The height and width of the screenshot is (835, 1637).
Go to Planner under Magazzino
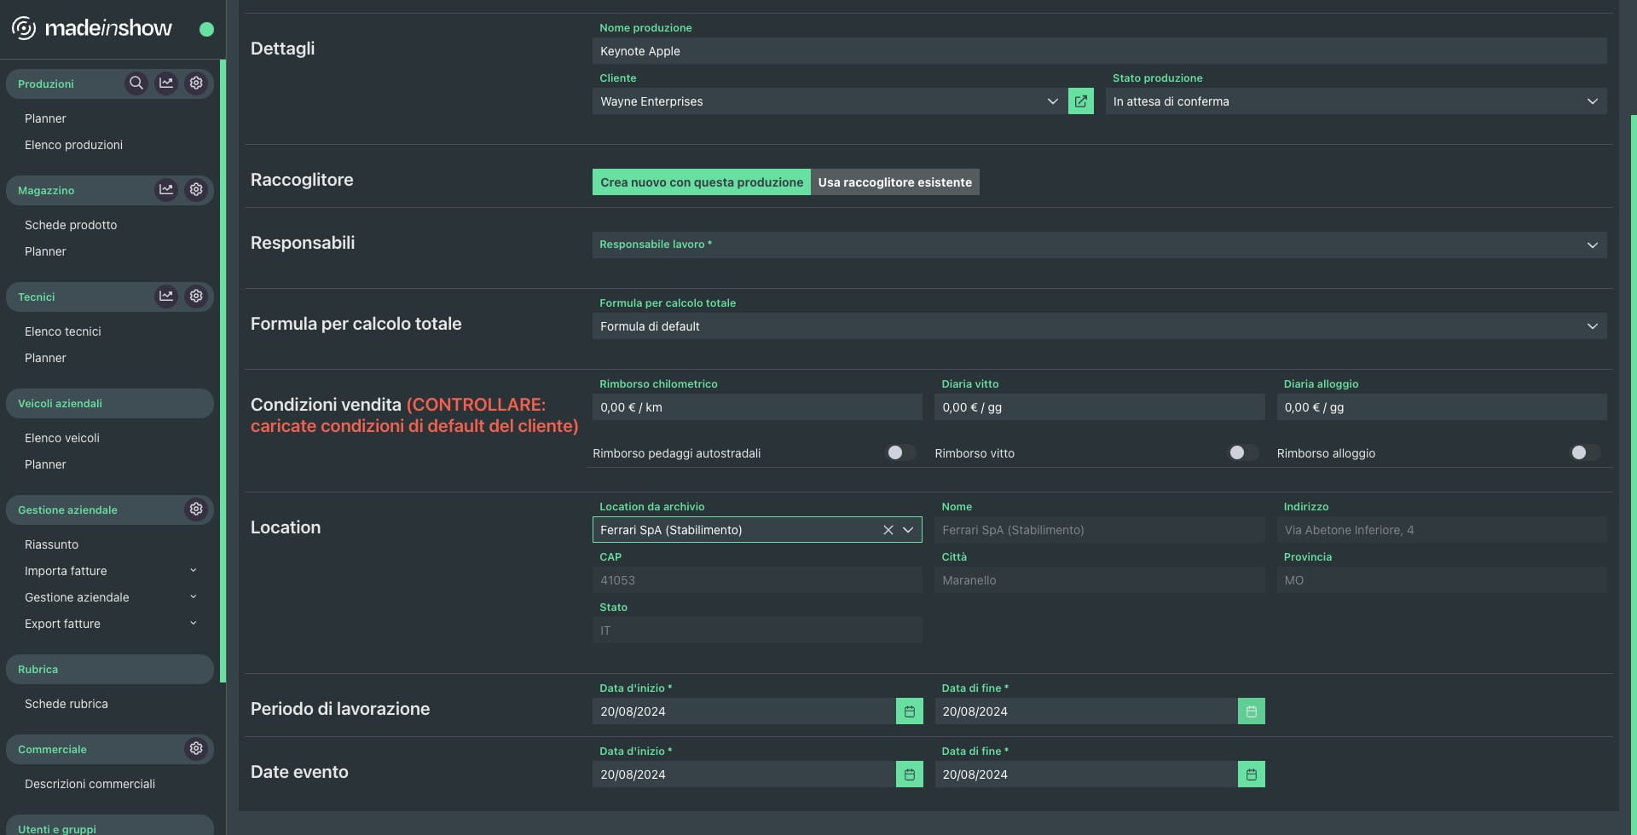pyautogui.click(x=45, y=251)
